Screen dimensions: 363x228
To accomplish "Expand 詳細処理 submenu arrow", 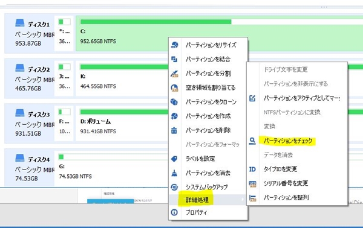I will [243, 200].
